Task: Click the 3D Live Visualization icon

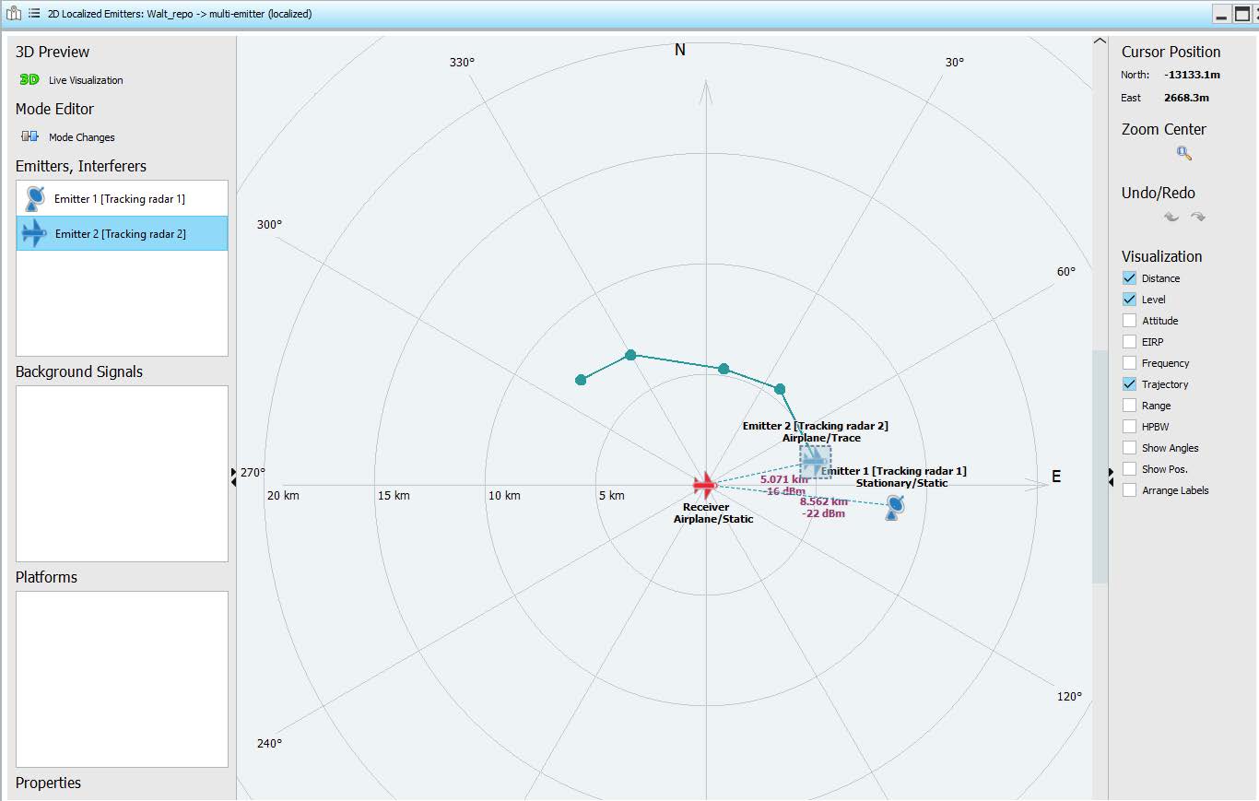Action: 29,80
